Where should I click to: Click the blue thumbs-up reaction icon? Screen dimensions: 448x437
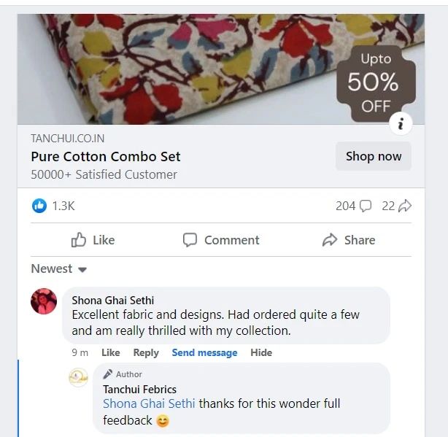pyautogui.click(x=39, y=206)
